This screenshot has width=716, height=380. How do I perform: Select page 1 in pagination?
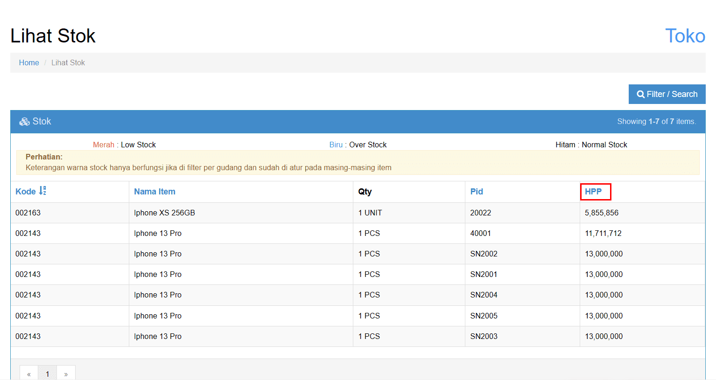[x=47, y=374]
